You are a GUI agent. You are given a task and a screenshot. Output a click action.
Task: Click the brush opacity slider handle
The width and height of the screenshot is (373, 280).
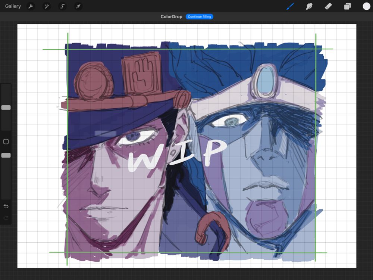(6, 155)
